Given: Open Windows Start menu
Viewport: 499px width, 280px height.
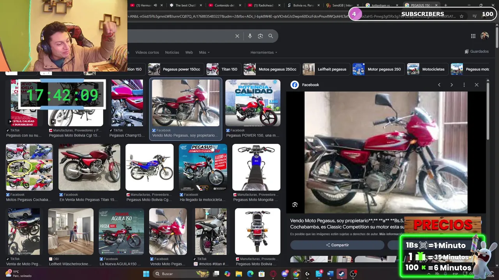Looking at the screenshot, I should [x=146, y=274].
